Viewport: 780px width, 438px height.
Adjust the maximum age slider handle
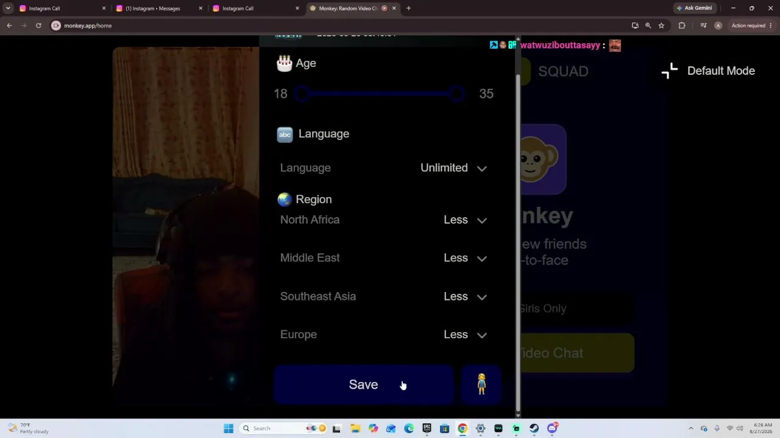(456, 94)
